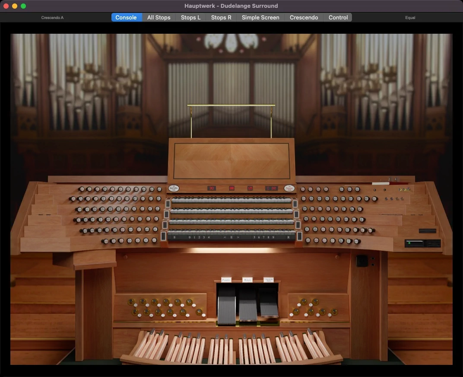Viewport: 463px width, 377px height.
Task: Click the white oval plaque left of displays
Action: [x=174, y=188]
